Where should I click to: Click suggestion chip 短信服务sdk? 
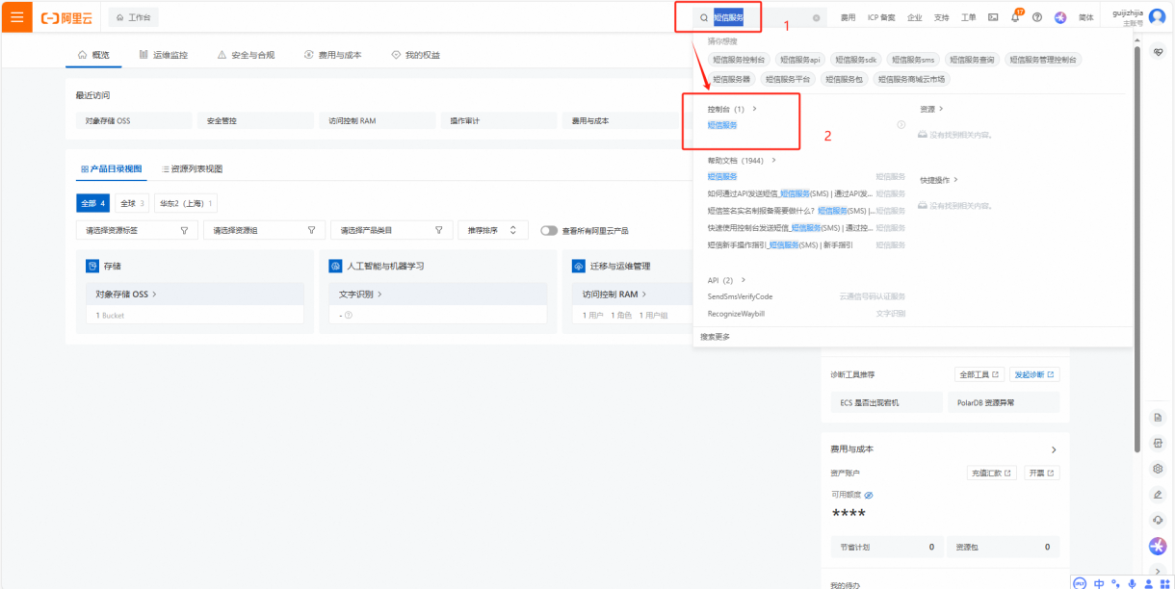point(856,60)
